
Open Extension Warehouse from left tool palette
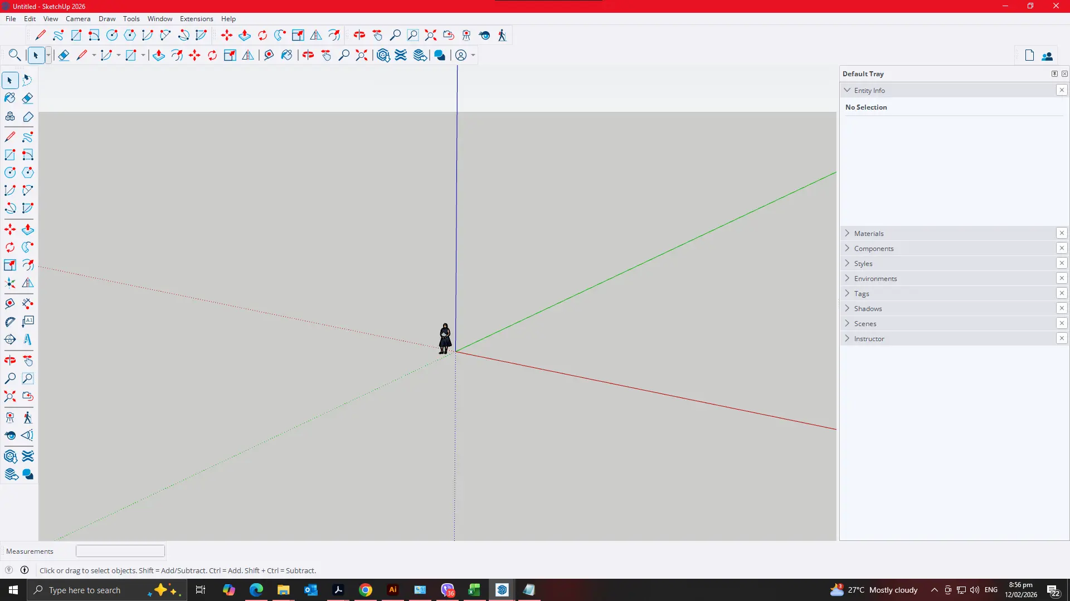click(28, 456)
